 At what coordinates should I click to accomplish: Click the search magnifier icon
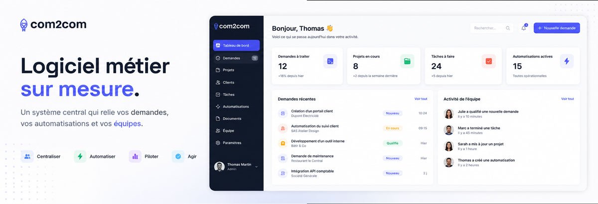coord(508,28)
